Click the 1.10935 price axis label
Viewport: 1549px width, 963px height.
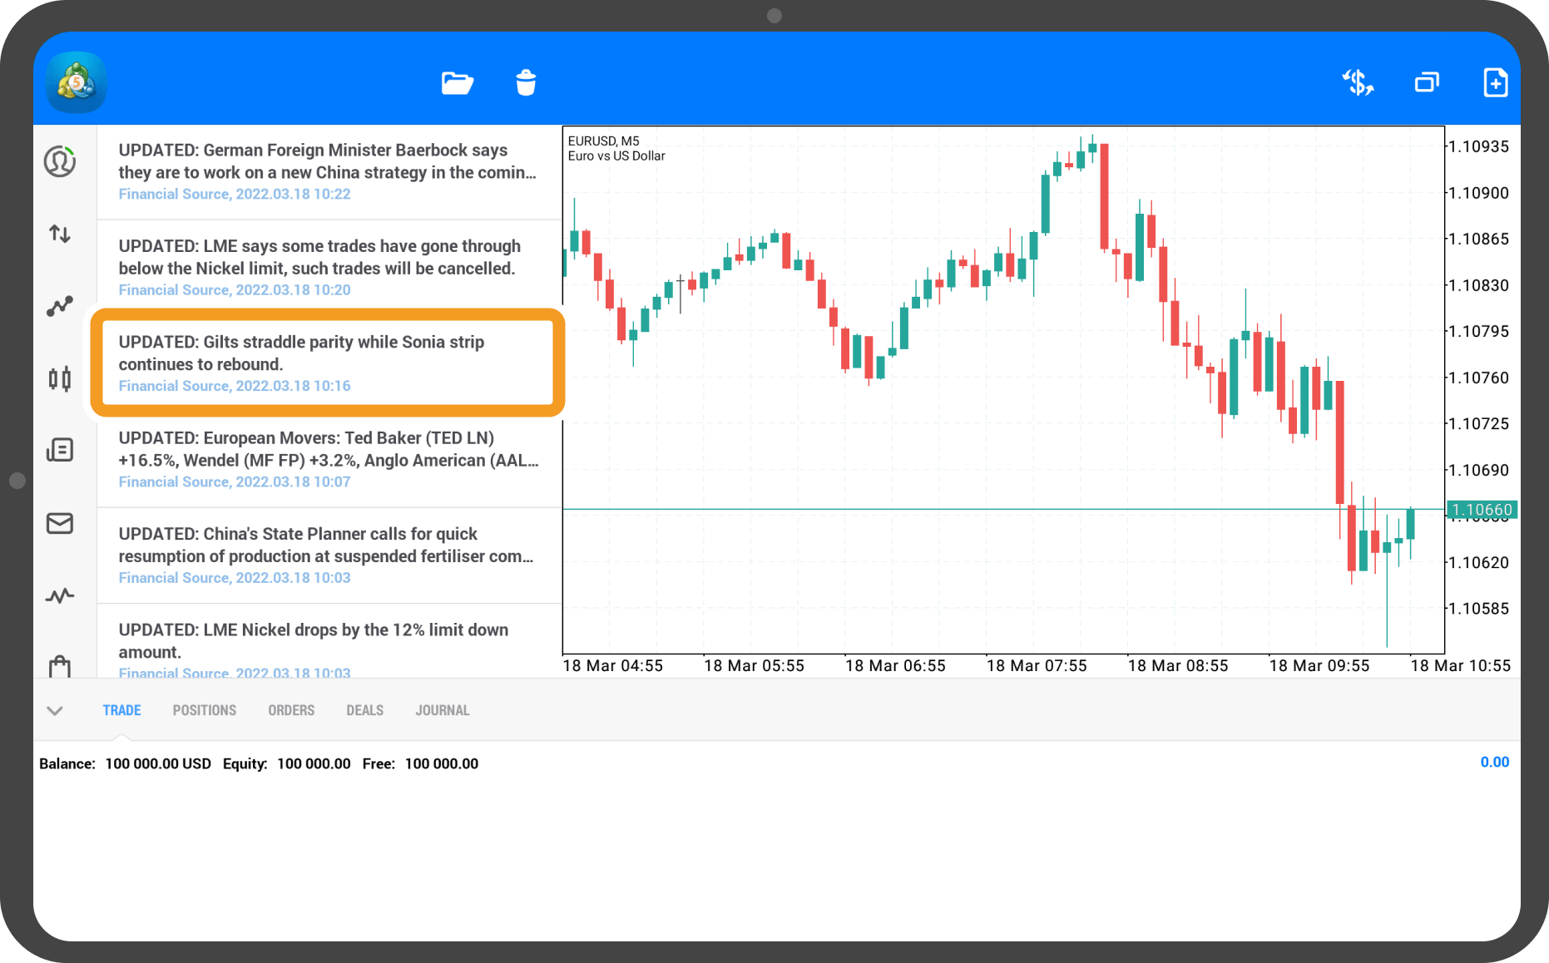(1479, 147)
